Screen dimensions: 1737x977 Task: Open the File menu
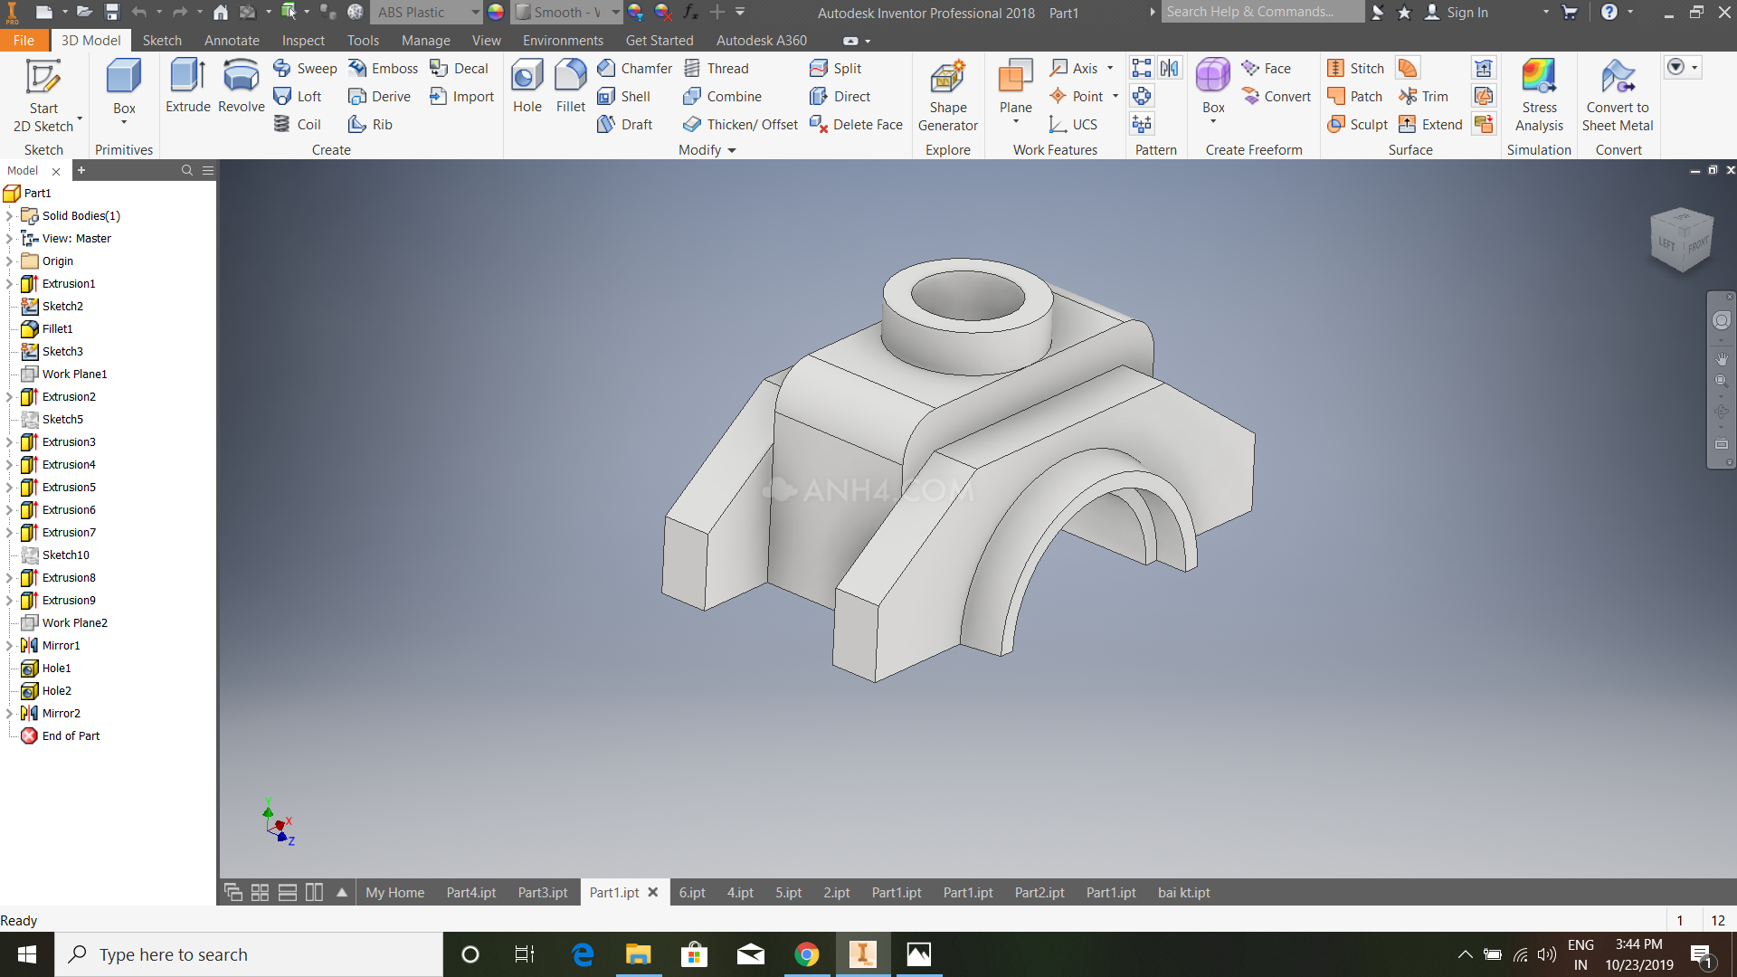coord(24,41)
